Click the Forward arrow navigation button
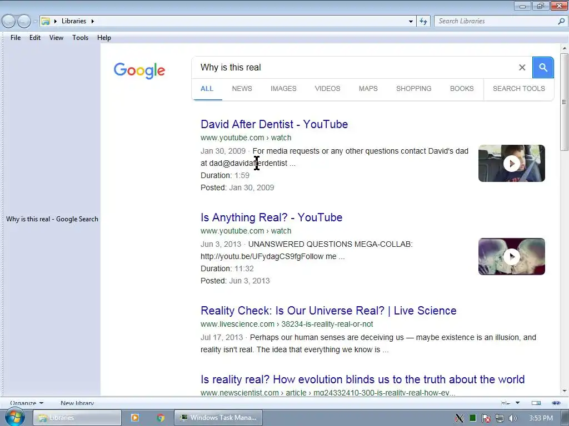This screenshot has width=569, height=426. pos(24,22)
